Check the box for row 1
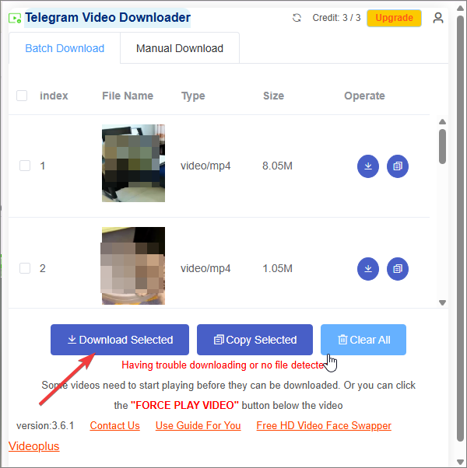Image resolution: width=467 pixels, height=468 pixels. 25,166
